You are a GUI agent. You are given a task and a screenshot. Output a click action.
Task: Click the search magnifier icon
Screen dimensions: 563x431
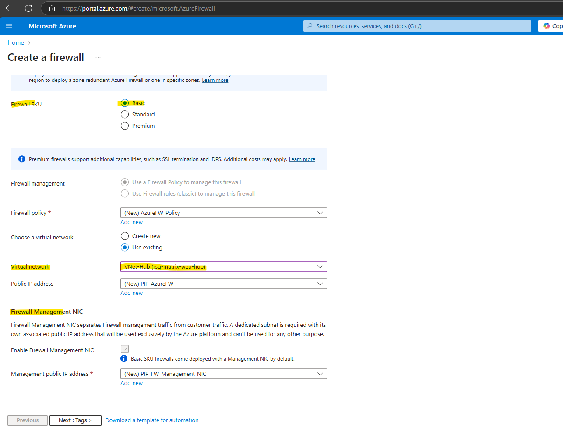(310, 26)
